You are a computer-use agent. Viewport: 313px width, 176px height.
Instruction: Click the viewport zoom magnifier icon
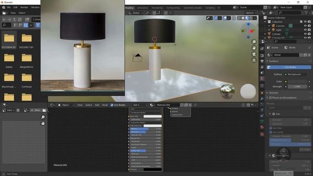254,42
